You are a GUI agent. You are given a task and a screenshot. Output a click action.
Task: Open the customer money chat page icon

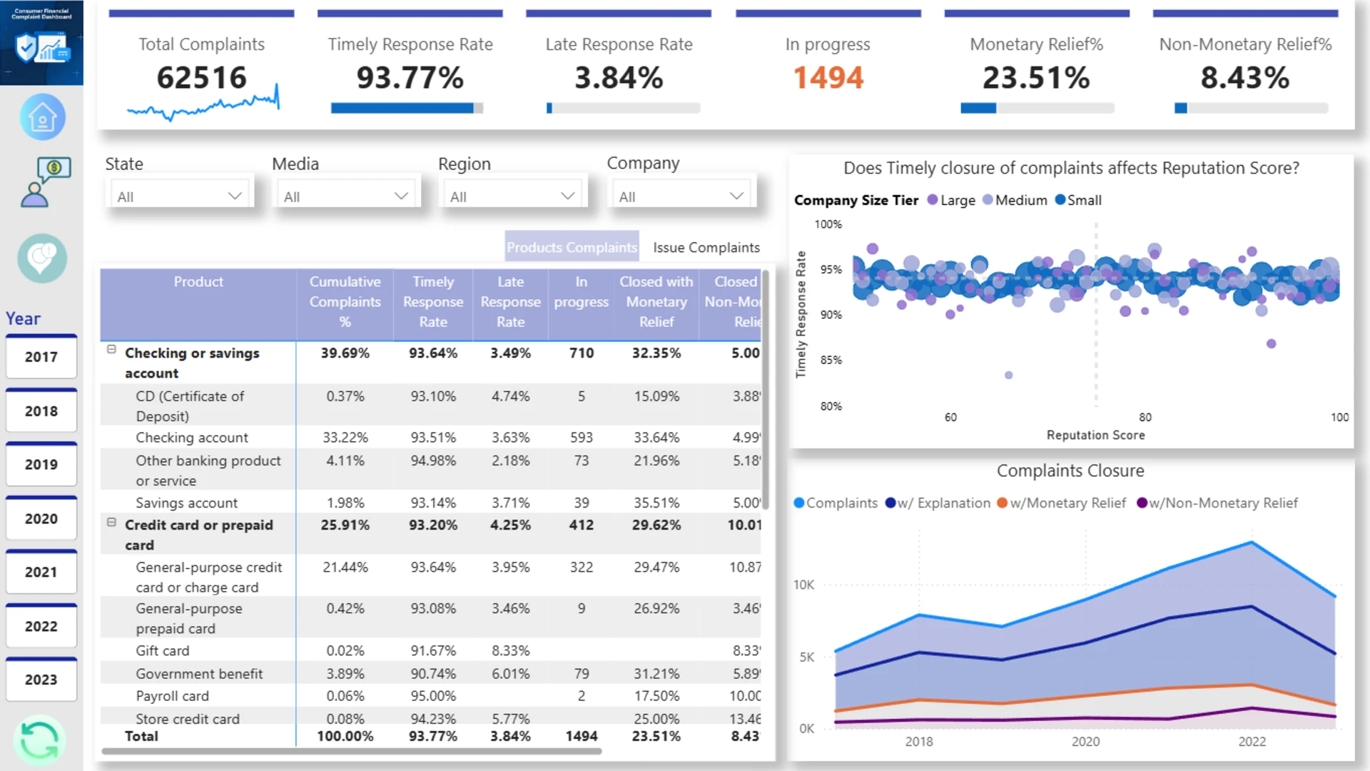click(45, 183)
